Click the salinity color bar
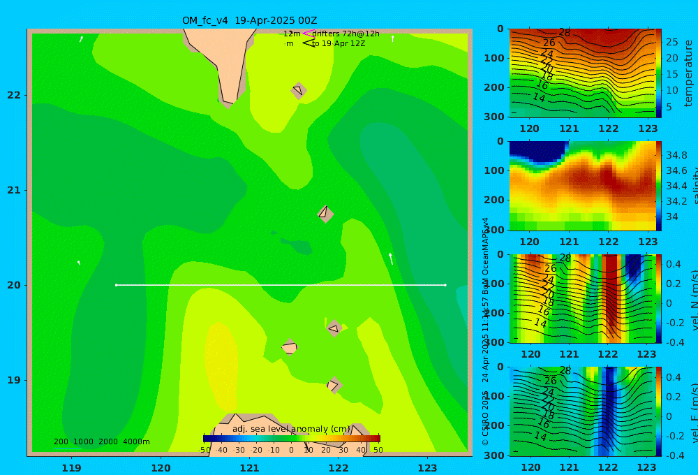The height and width of the screenshot is (475, 698). click(658, 186)
